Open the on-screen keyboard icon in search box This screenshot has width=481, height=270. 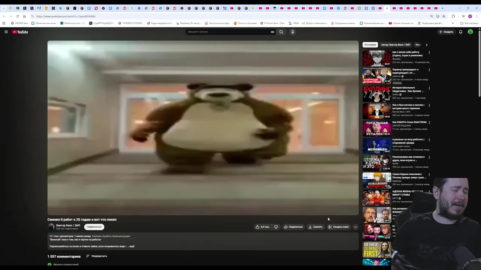coord(272,32)
